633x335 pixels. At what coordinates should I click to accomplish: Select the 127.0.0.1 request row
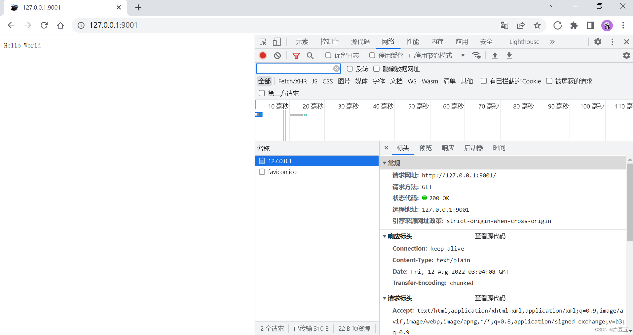tap(317, 161)
